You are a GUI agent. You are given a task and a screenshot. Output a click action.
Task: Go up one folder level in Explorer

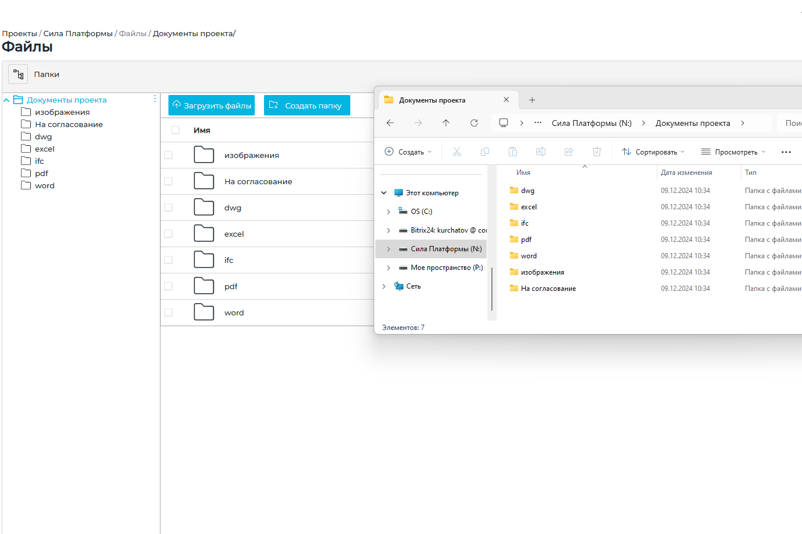tap(446, 123)
